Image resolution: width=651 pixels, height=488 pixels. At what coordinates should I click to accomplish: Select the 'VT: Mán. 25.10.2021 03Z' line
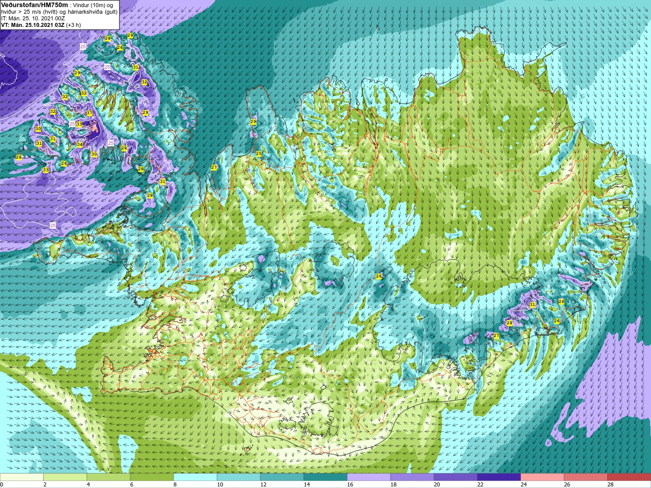[x=33, y=25]
